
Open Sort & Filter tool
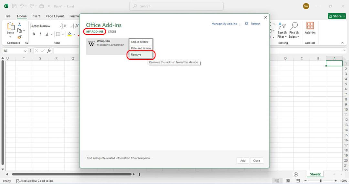[x=282, y=26]
